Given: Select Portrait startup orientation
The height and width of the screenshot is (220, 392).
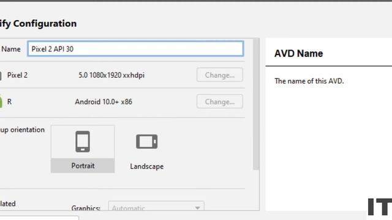Looking at the screenshot, I should [83, 149].
